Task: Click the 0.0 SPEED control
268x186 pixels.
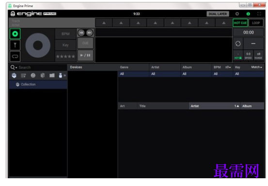Action: (x=248, y=56)
